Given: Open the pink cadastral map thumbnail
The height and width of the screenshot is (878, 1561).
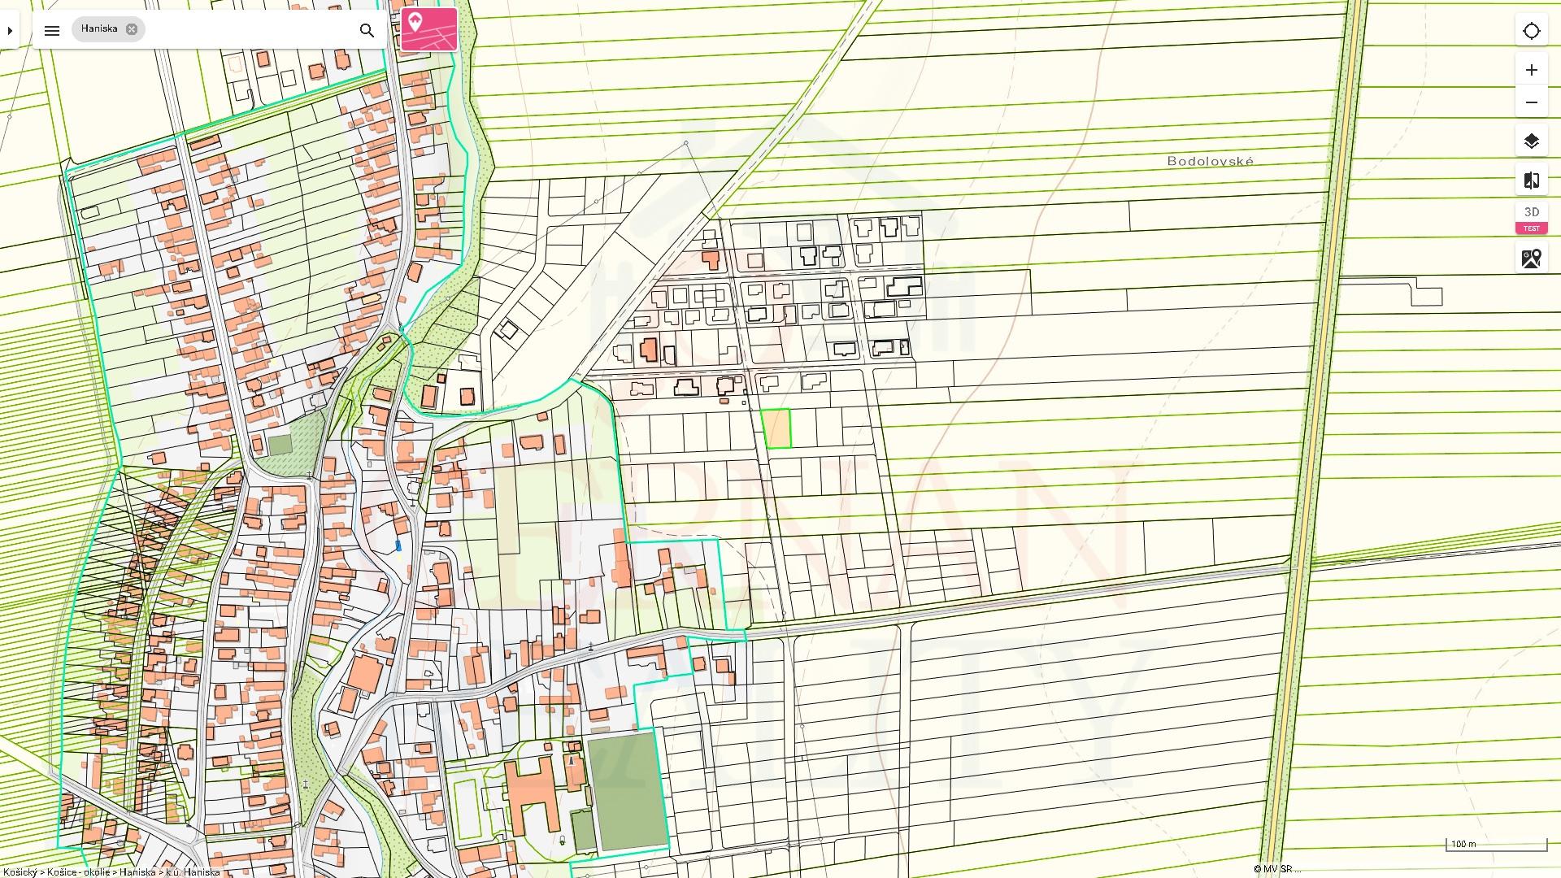Looking at the screenshot, I should coord(428,29).
